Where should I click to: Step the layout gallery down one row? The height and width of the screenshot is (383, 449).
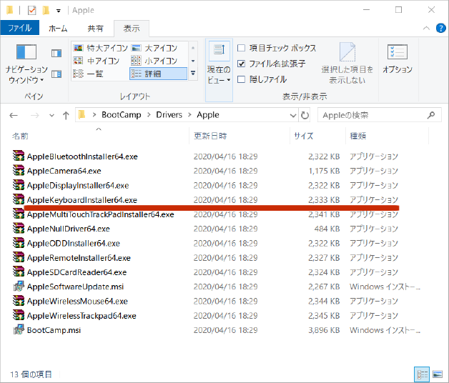193,61
